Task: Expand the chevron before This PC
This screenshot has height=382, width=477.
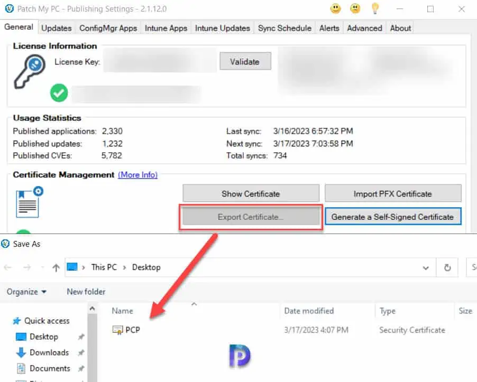Action: pos(84,267)
